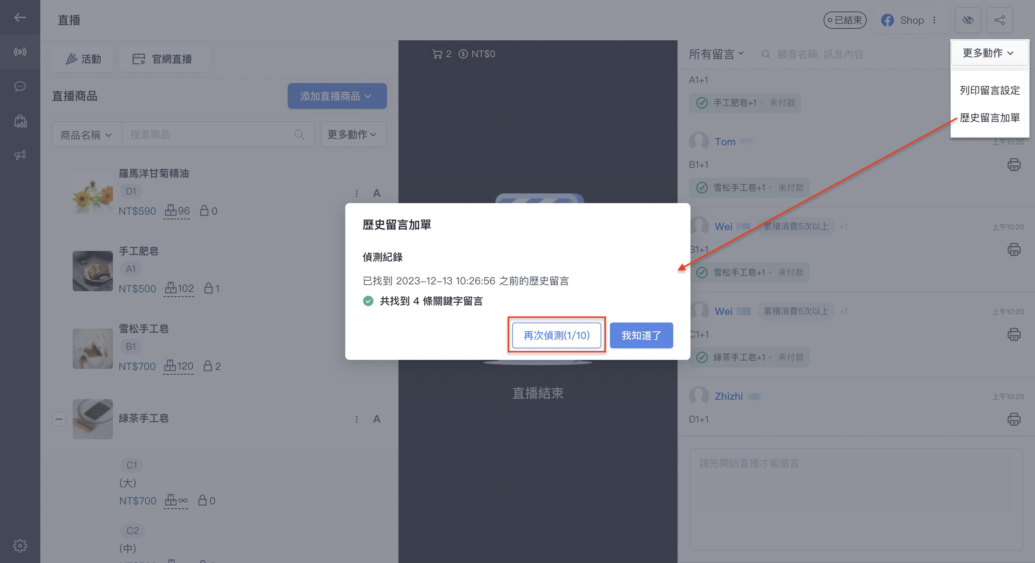Click customer name Tom
The width and height of the screenshot is (1035, 563).
tap(725, 141)
